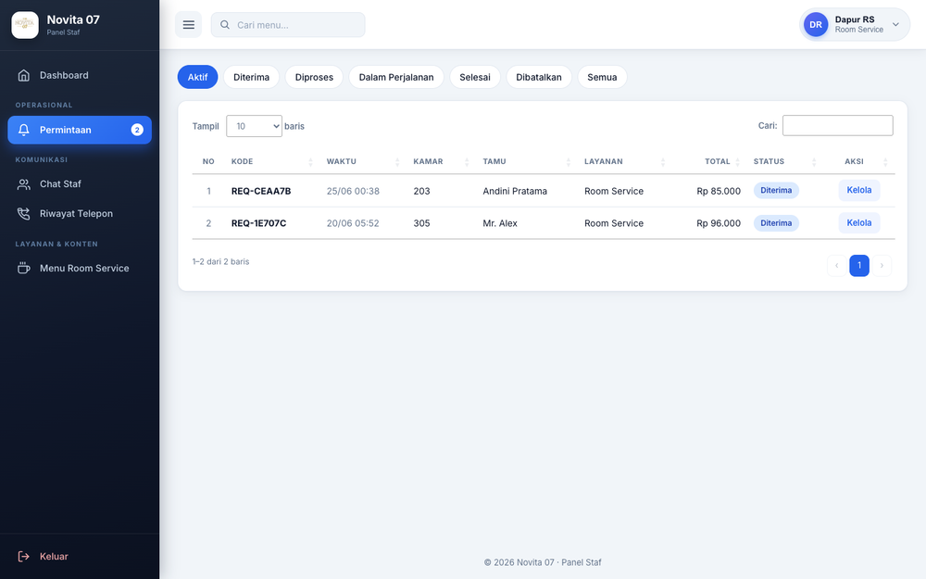The height and width of the screenshot is (579, 926).
Task: Click the phone icon for Riwayat Telepon
Action: [x=24, y=214]
